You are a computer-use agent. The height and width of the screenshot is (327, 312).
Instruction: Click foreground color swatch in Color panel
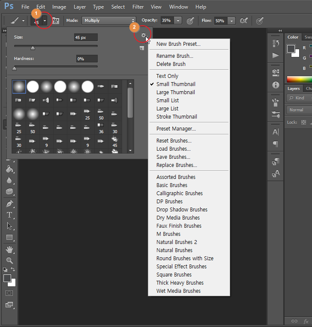tap(291, 49)
